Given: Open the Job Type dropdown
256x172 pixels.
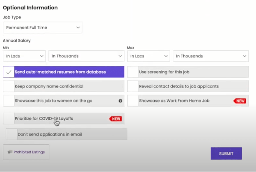Looking at the screenshot, I should point(42,28).
